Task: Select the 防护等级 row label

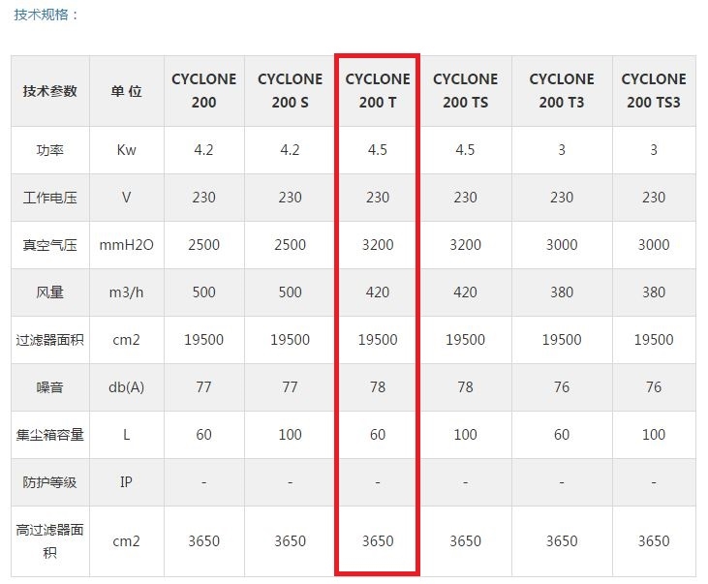Action: (x=50, y=482)
